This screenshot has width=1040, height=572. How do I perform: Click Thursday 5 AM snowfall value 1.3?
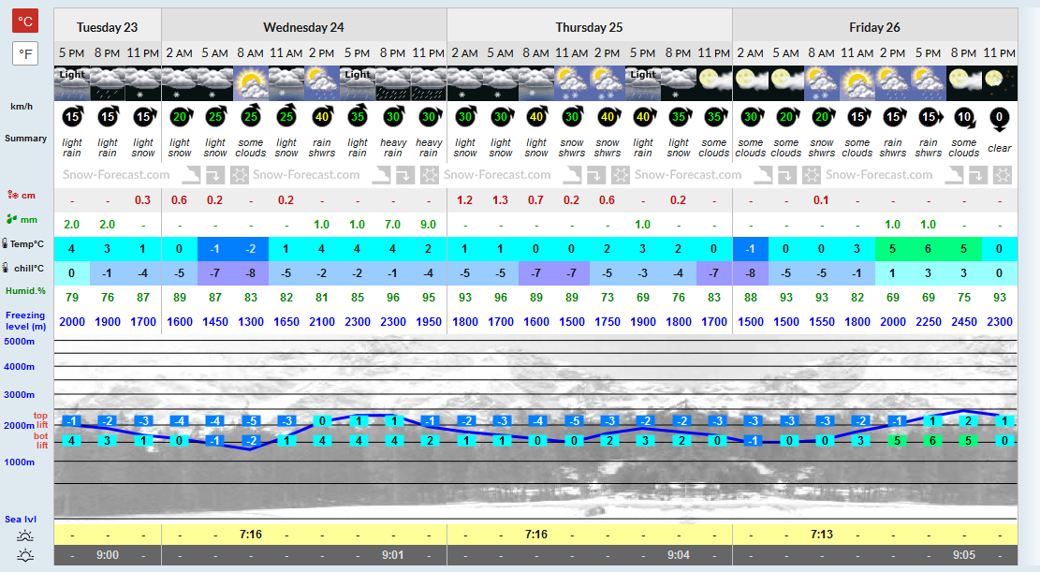[500, 199]
